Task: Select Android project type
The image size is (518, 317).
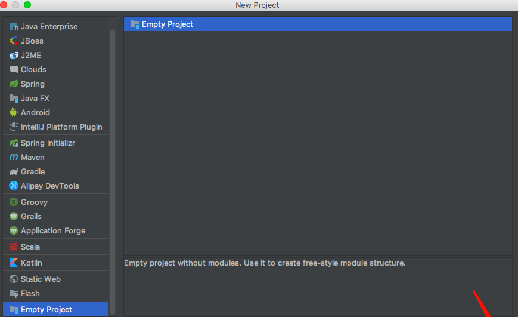Action: point(55,112)
